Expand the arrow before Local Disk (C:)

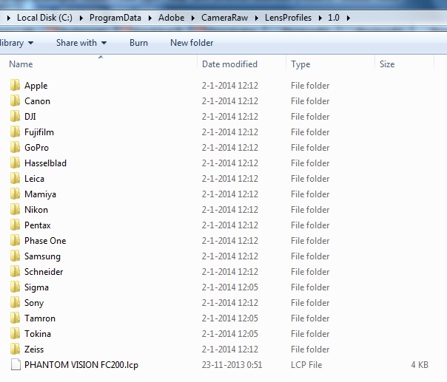pyautogui.click(x=9, y=18)
